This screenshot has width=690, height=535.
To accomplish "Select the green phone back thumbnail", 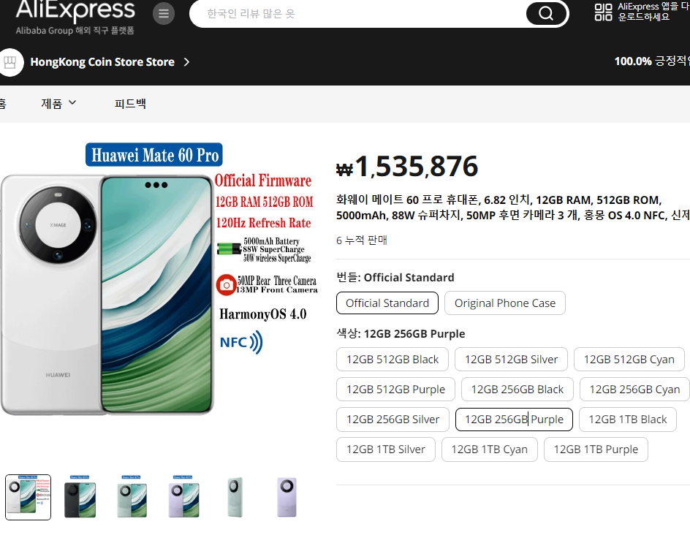I will point(235,497).
